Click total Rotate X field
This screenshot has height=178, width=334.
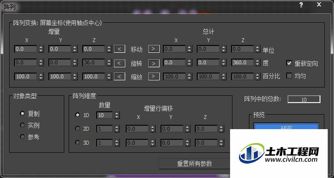pos(174,63)
